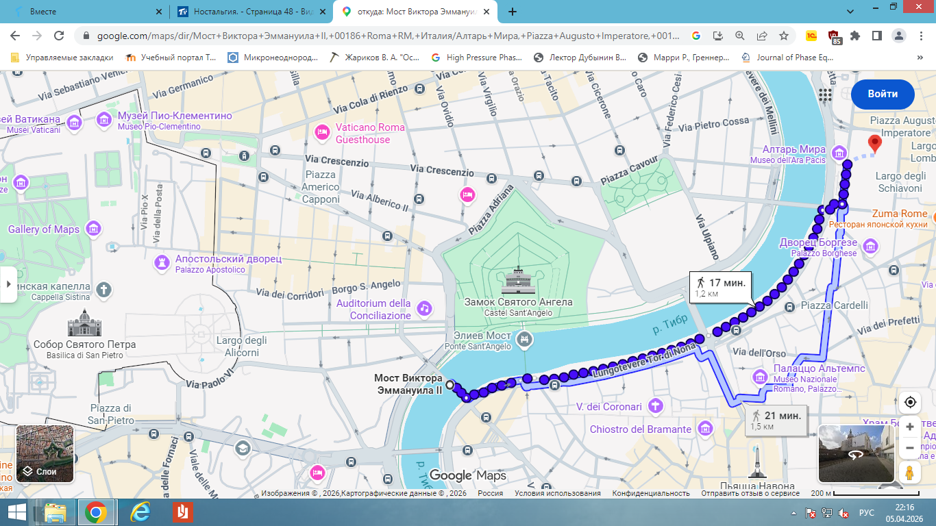Screen dimensions: 936x526
Task: Open the Street View preview thumbnail
Action: (x=857, y=454)
